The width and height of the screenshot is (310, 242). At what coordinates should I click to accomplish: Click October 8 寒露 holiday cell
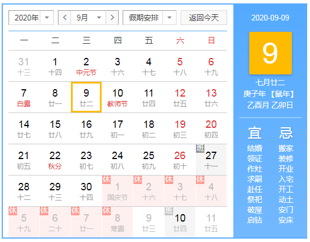(x=118, y=223)
